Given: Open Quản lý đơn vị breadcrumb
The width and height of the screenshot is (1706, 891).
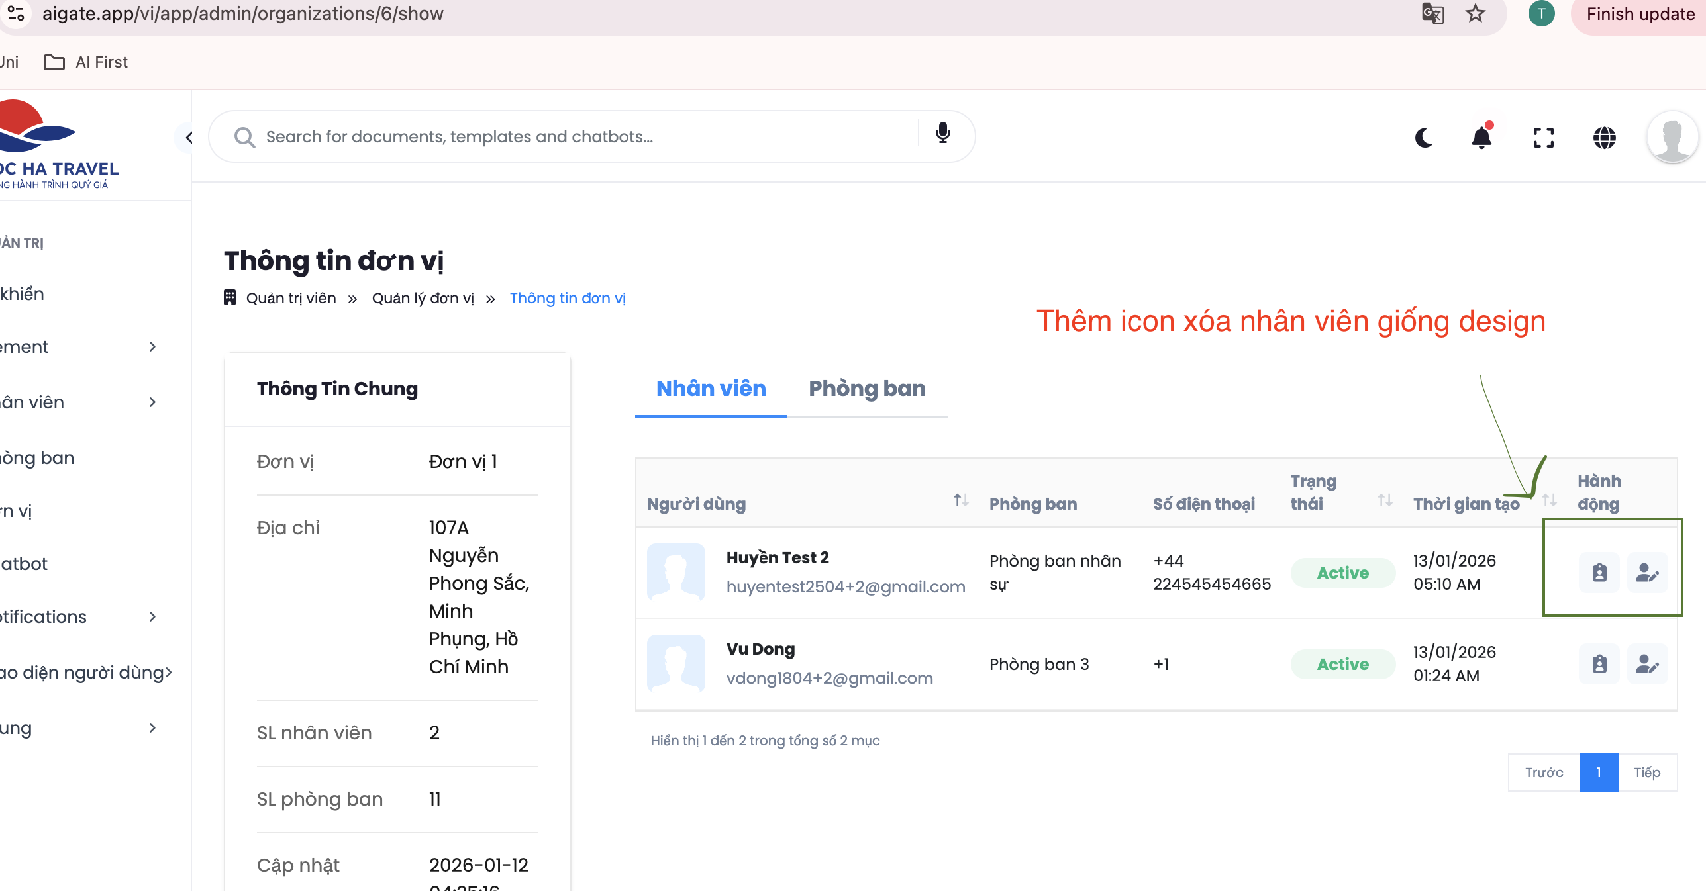Looking at the screenshot, I should 423,299.
